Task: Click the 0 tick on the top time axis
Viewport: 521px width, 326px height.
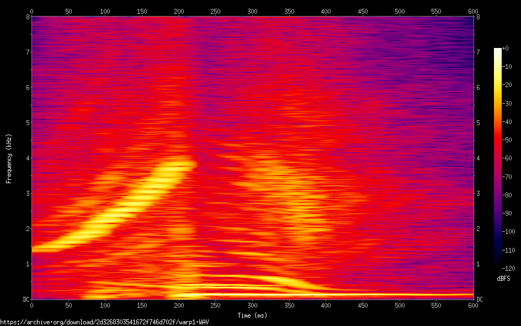Action: [x=31, y=11]
